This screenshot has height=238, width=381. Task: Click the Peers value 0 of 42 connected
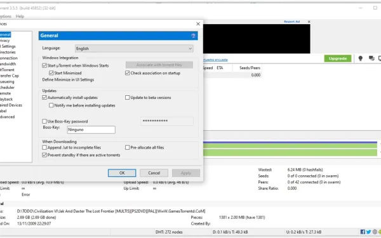(x=314, y=182)
